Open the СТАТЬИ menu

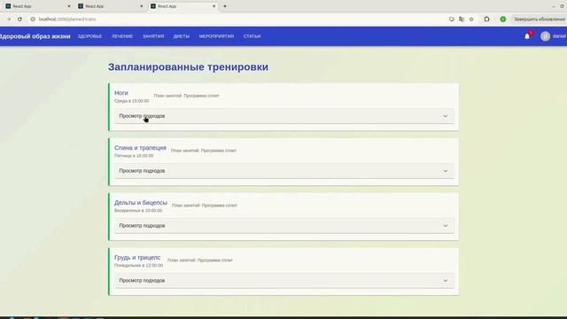[252, 36]
